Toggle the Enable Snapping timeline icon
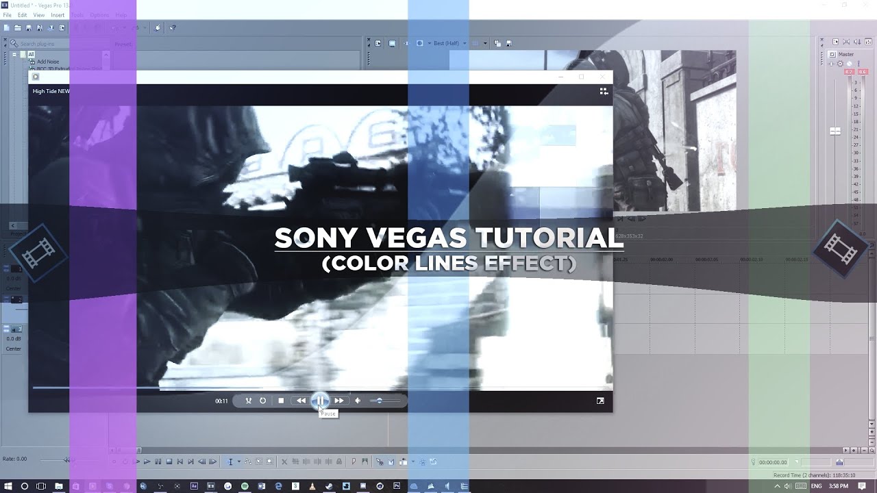The height and width of the screenshot is (493, 877). [380, 462]
